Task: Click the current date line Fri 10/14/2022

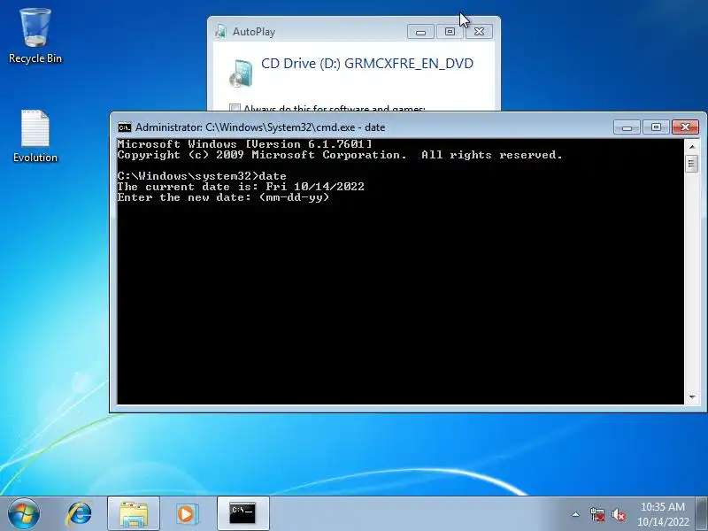Action: click(241, 187)
